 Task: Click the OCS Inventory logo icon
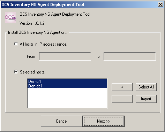tap(10, 17)
